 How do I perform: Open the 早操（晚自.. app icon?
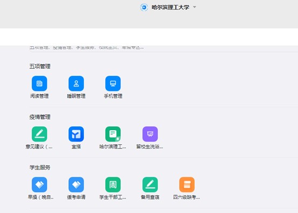(39, 184)
